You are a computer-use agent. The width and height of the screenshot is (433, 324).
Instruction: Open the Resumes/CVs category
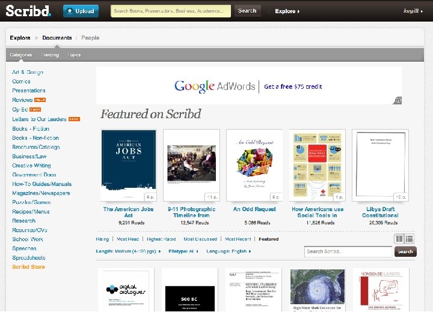click(x=29, y=230)
